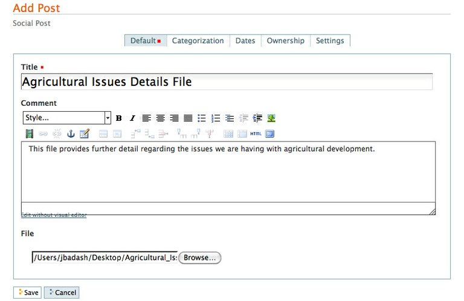Open the Dates tab
Viewport: 464px width, 301px height.
[x=245, y=41]
